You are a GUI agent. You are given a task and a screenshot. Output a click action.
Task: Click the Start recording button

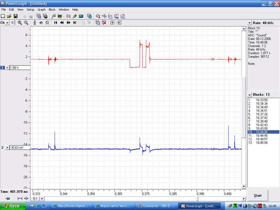[x=258, y=196]
